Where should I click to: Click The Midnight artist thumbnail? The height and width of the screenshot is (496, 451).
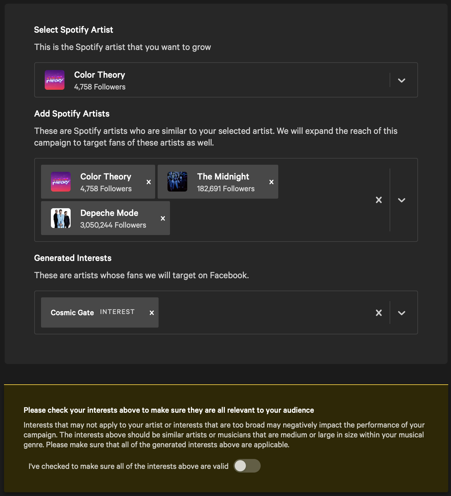tap(177, 182)
